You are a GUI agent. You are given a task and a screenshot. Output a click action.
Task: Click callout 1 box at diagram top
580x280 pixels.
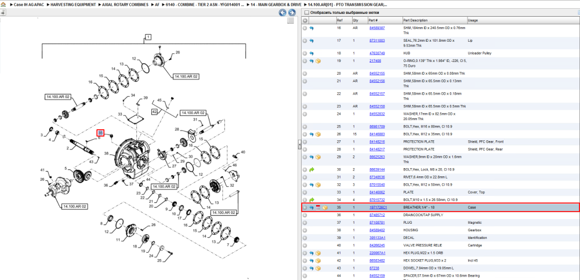point(147,37)
